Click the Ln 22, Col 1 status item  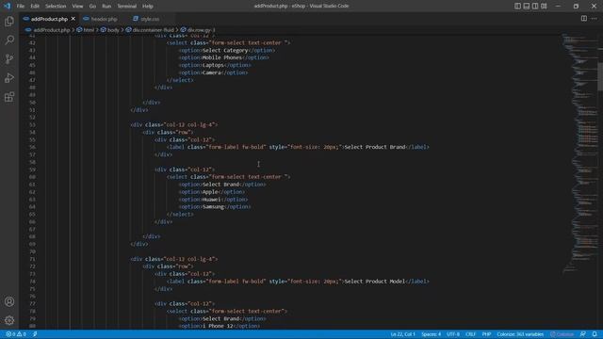pos(402,334)
